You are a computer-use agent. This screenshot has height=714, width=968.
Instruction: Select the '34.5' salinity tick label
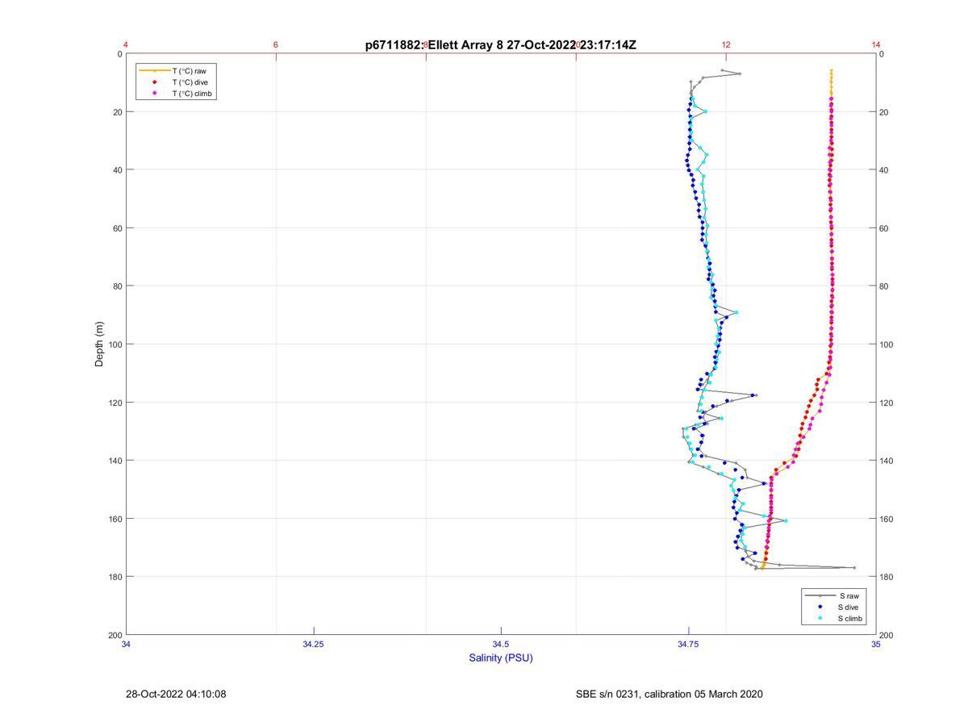point(501,644)
